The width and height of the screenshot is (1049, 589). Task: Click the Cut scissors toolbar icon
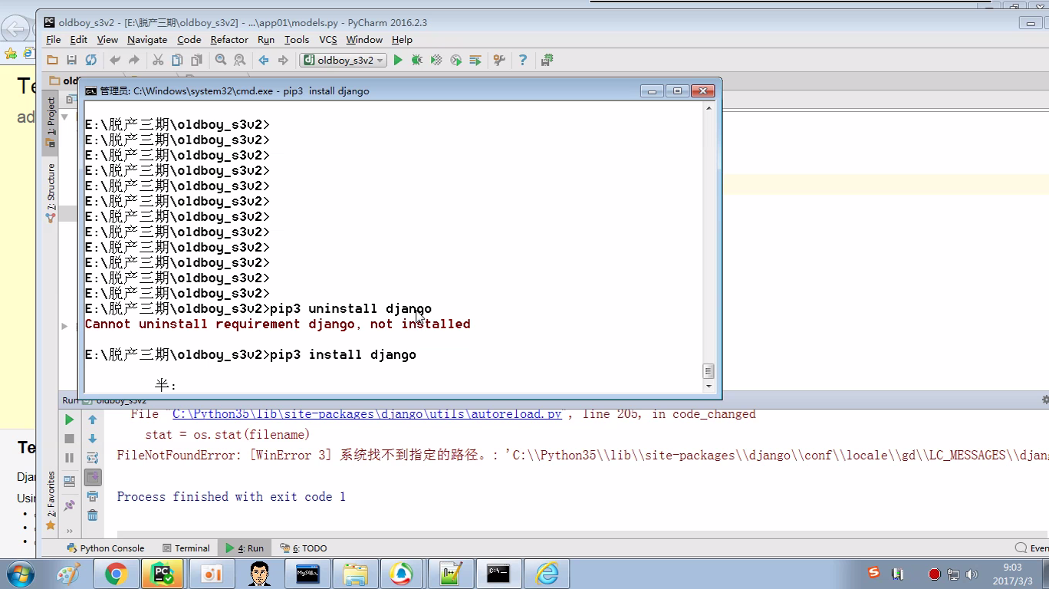(158, 60)
